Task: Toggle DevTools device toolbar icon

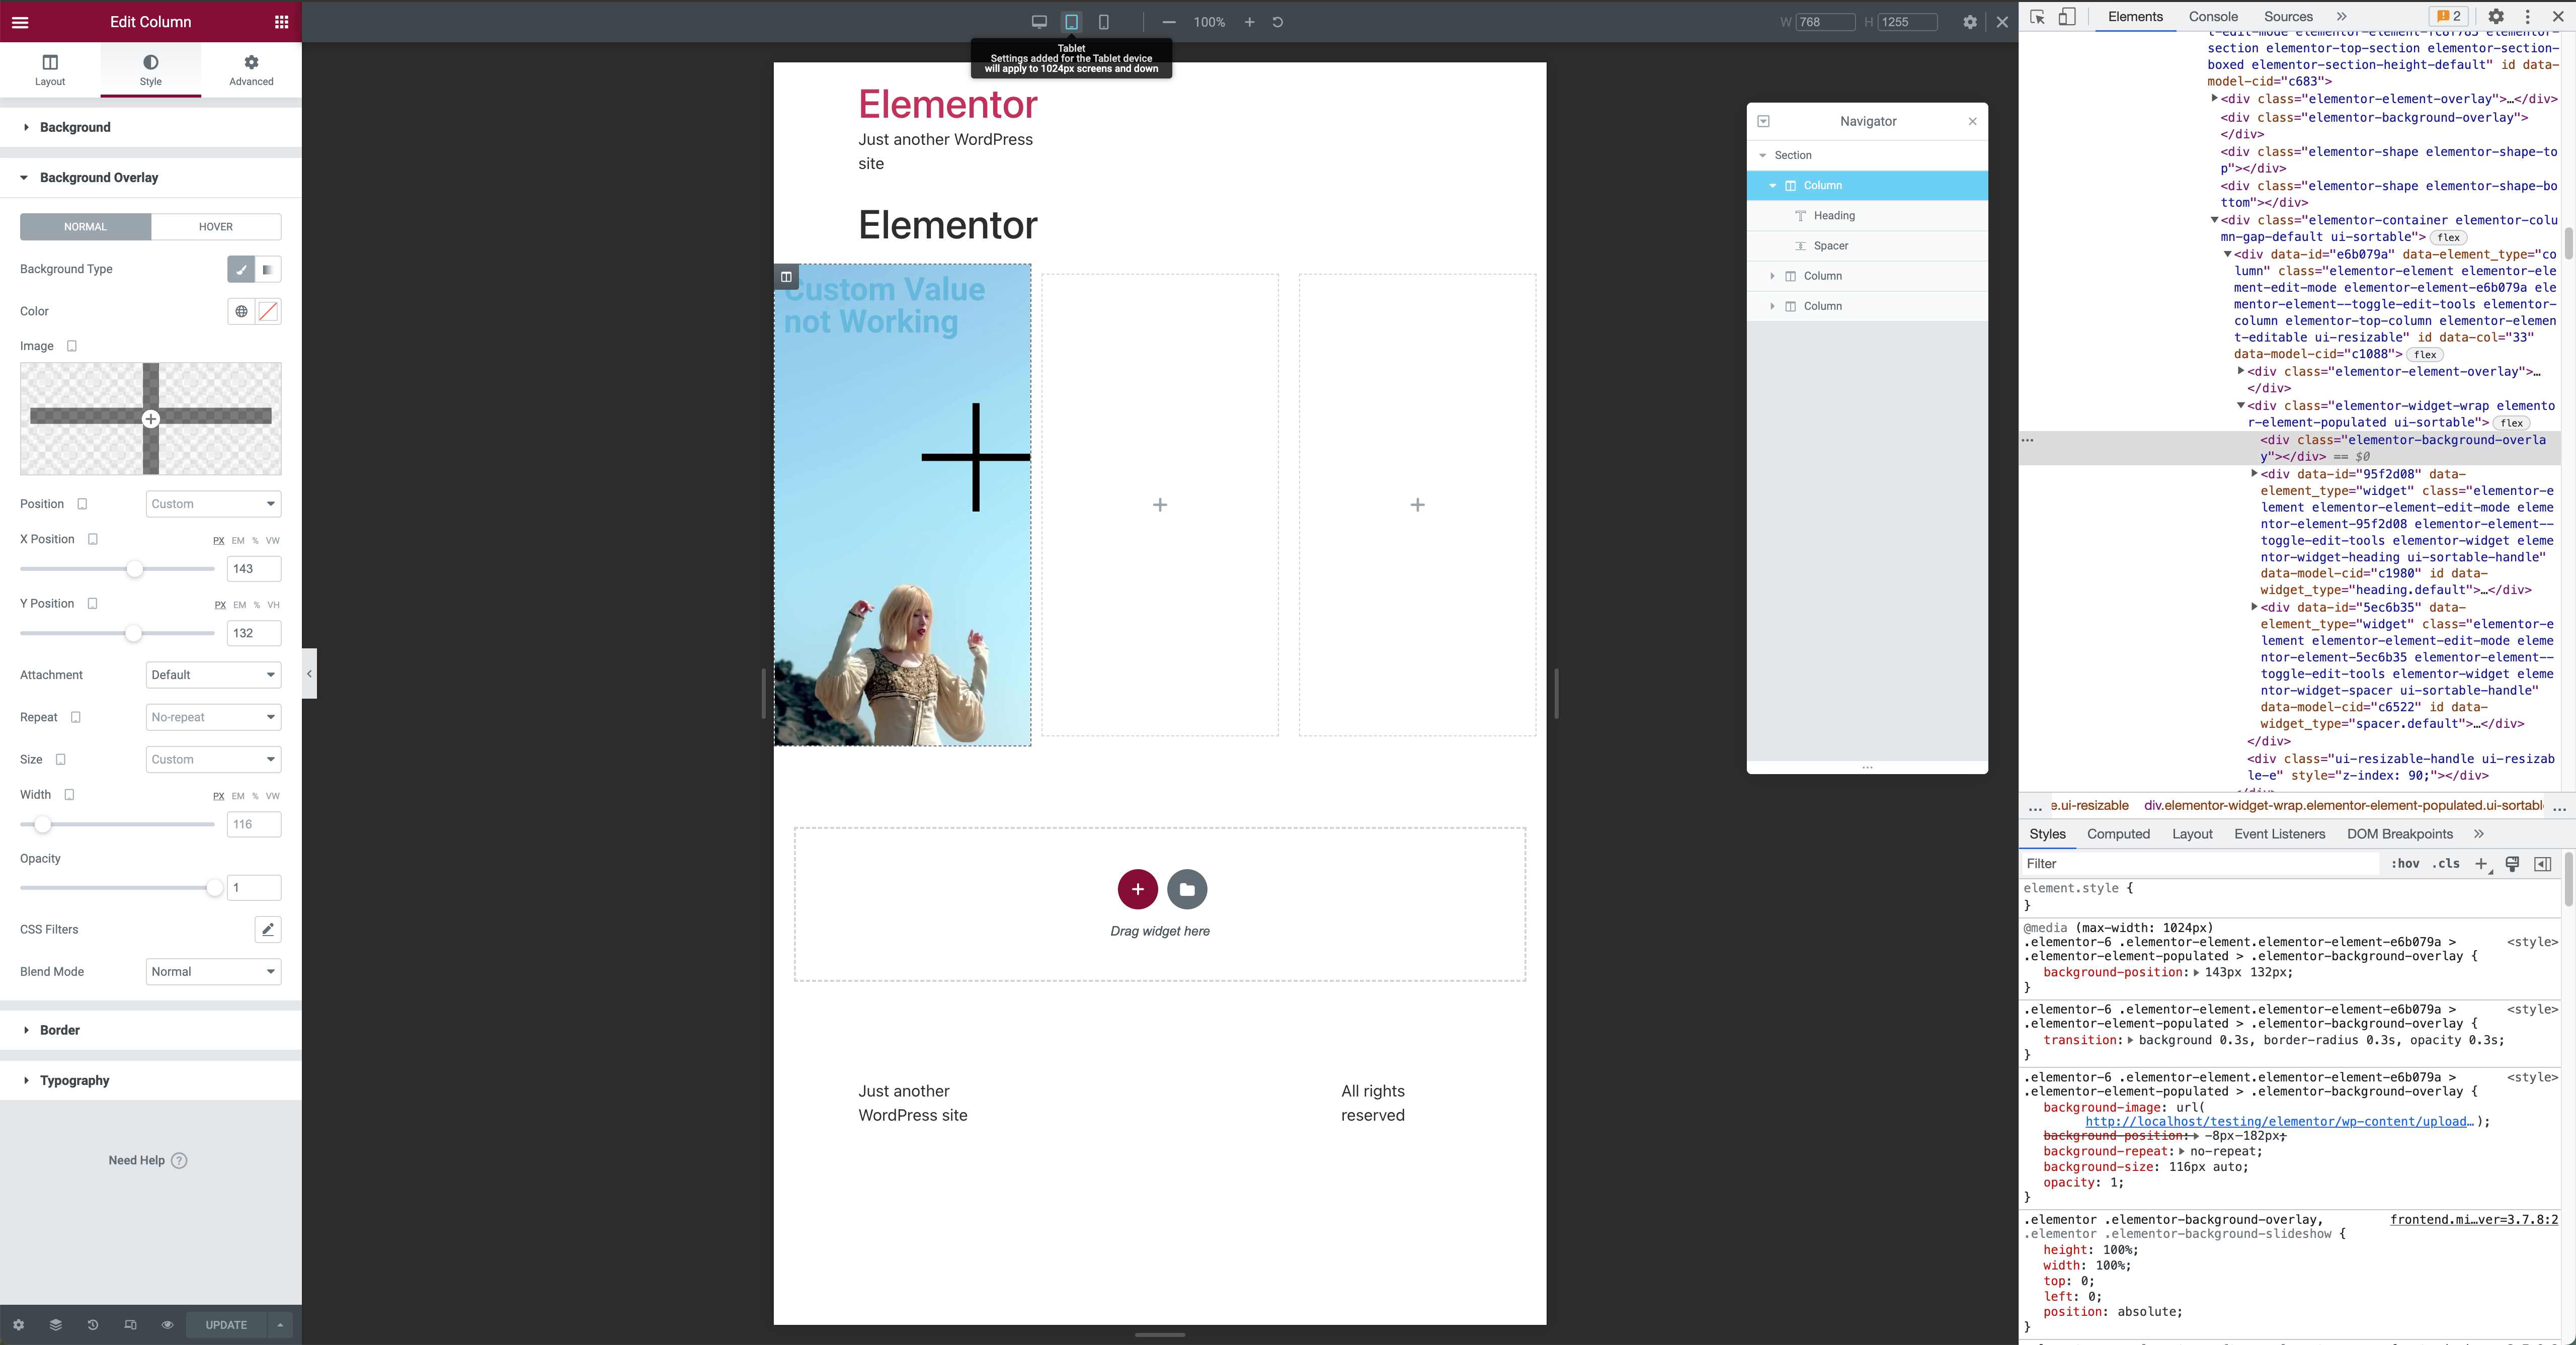Action: coord(2066,17)
